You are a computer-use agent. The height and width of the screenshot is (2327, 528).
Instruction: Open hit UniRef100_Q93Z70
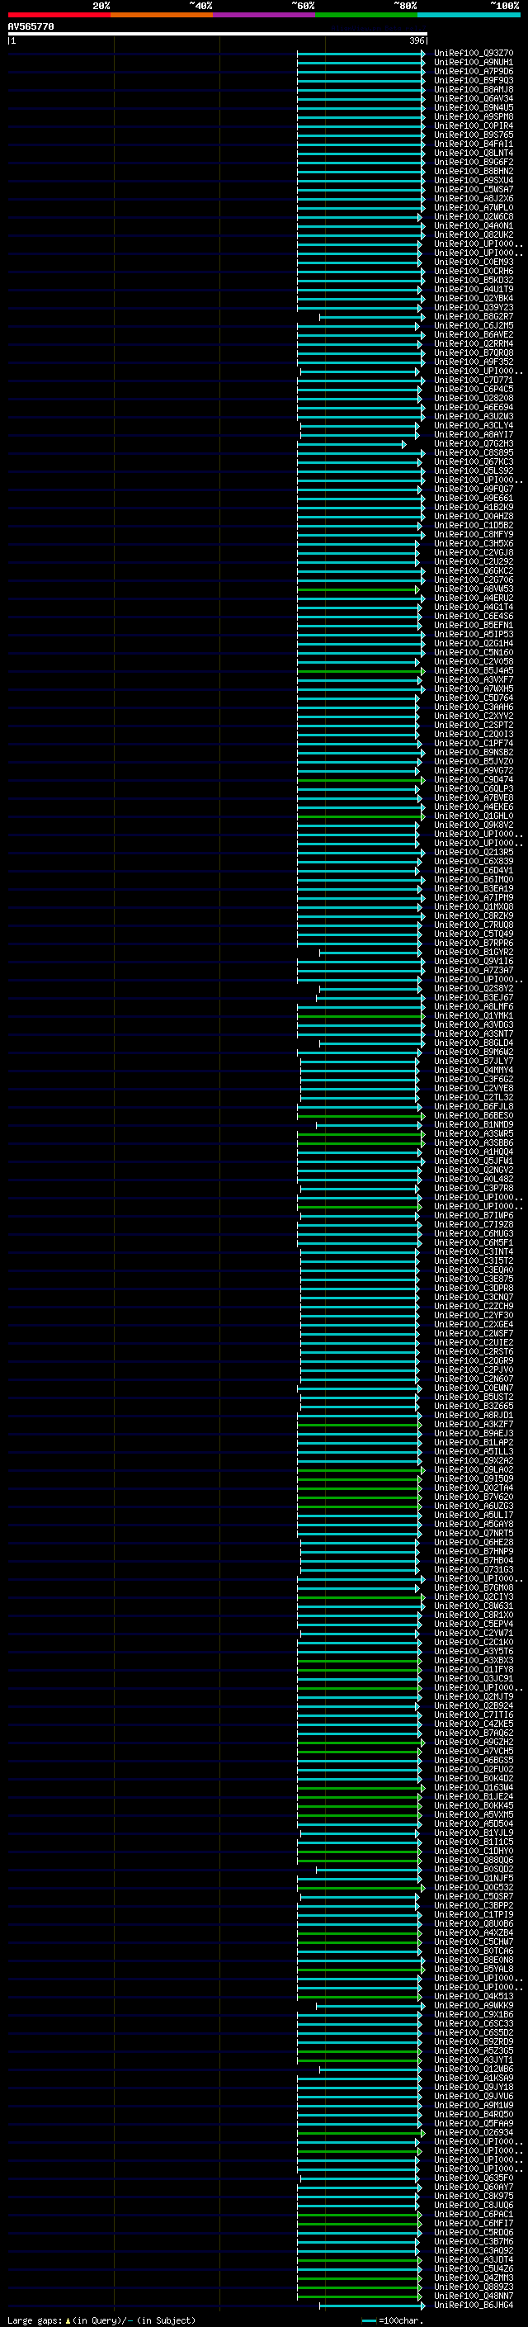(474, 54)
